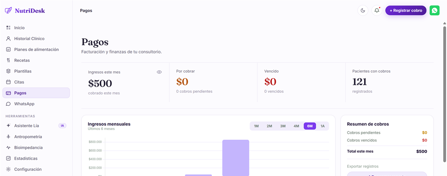Open Configuración in the sidebar
The height and width of the screenshot is (176, 447).
(36, 169)
